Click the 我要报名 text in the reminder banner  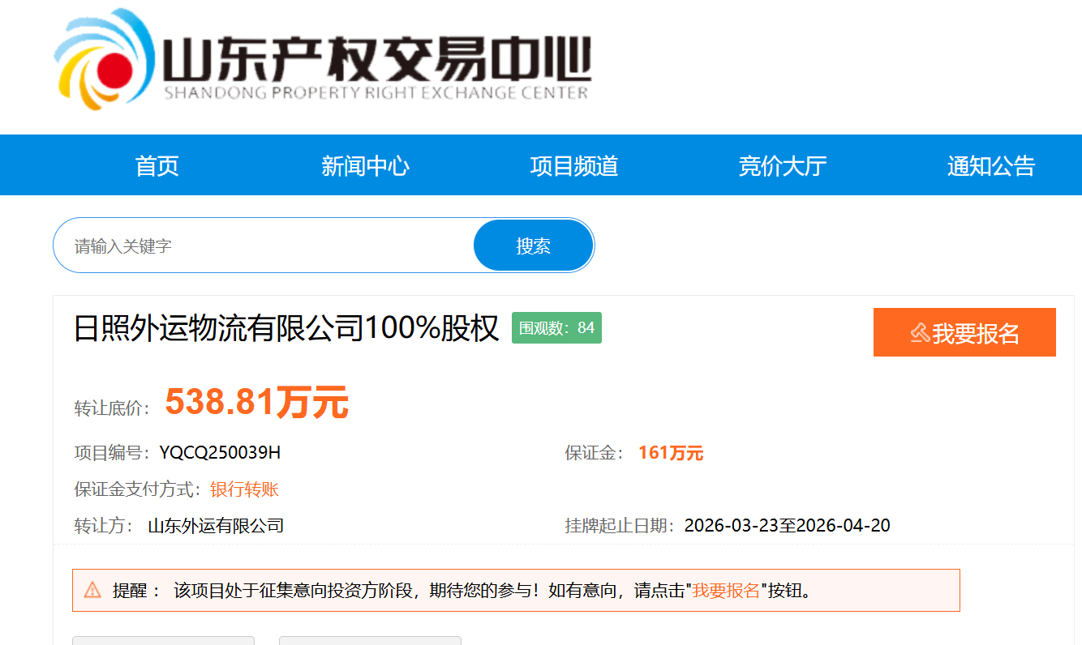(726, 590)
